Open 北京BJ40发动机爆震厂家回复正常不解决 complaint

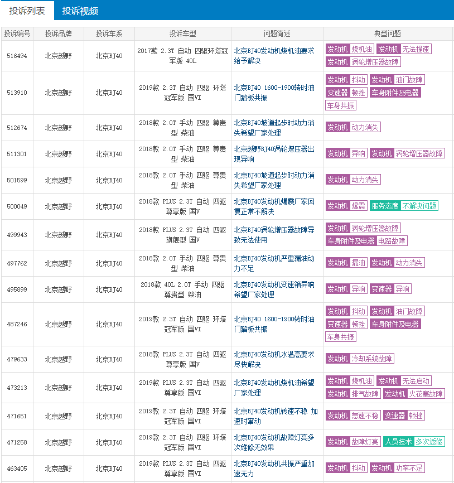[274, 206]
